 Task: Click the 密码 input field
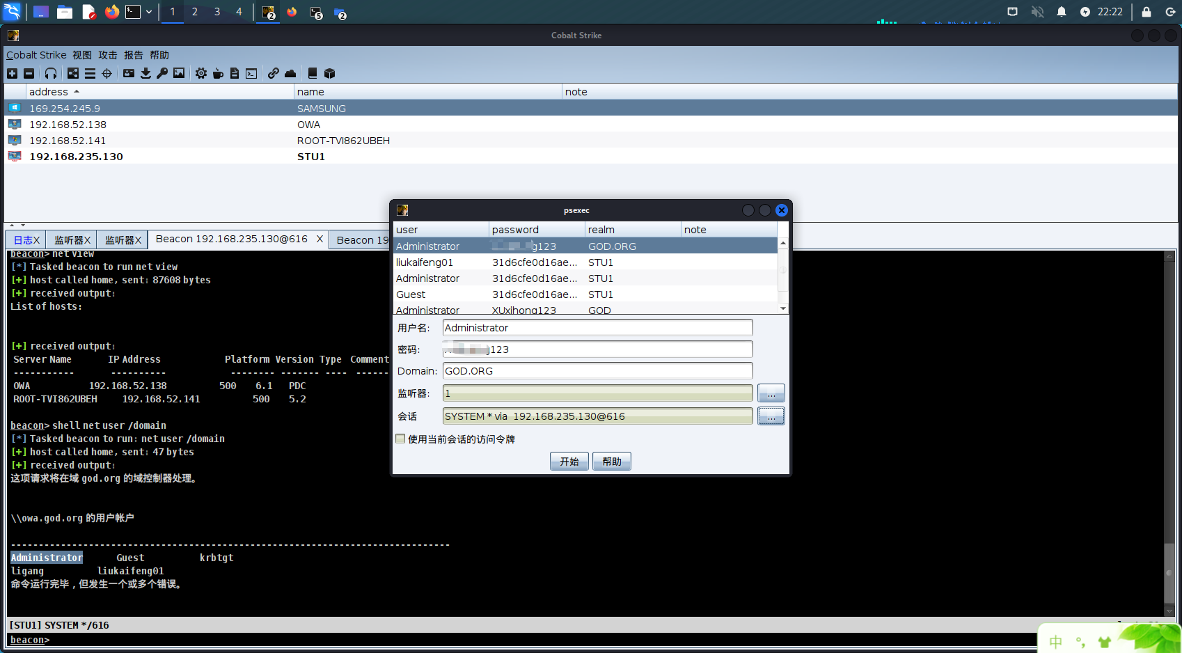(597, 349)
